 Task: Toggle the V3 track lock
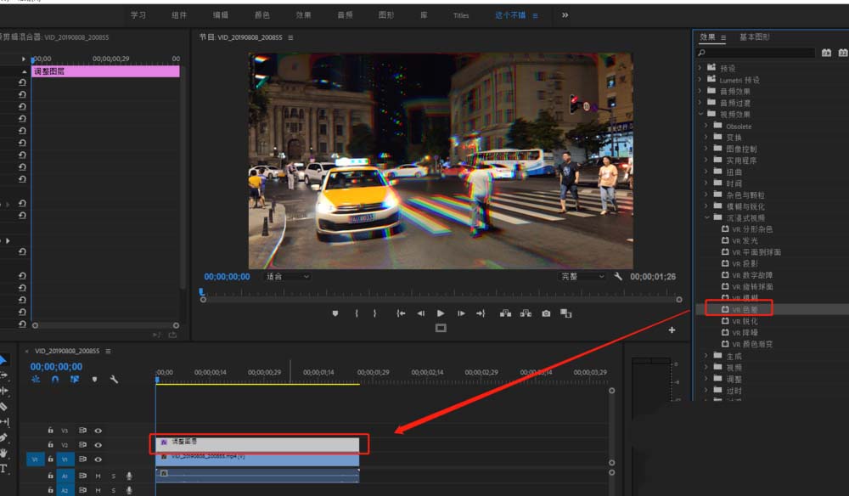(51, 431)
